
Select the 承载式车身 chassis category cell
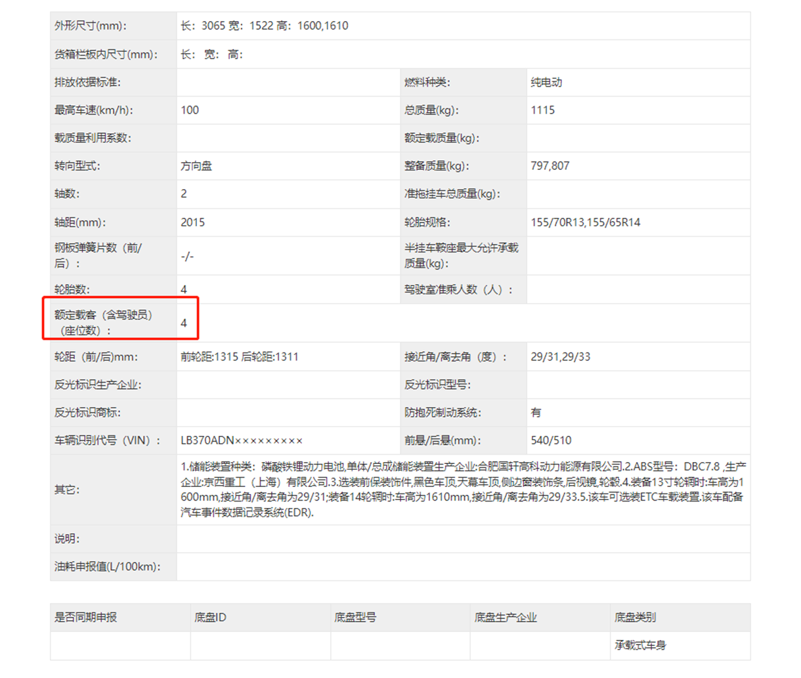coord(640,646)
